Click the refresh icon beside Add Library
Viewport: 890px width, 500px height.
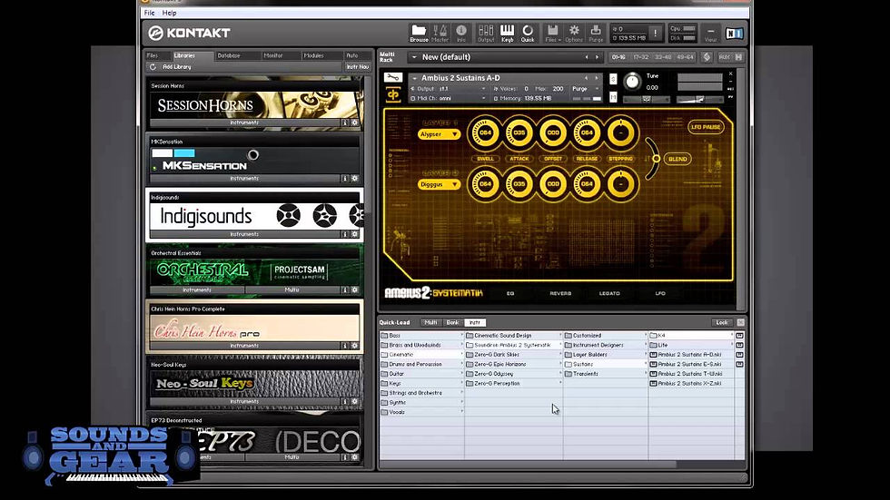pyautogui.click(x=153, y=67)
